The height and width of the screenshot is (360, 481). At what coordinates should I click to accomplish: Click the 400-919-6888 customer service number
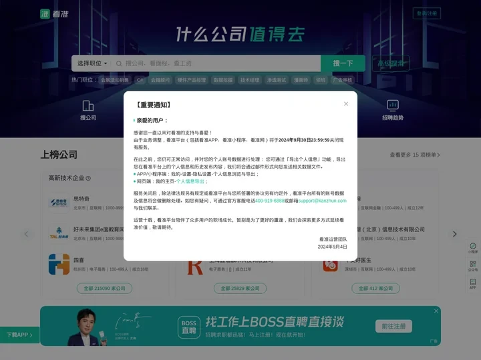(270, 201)
